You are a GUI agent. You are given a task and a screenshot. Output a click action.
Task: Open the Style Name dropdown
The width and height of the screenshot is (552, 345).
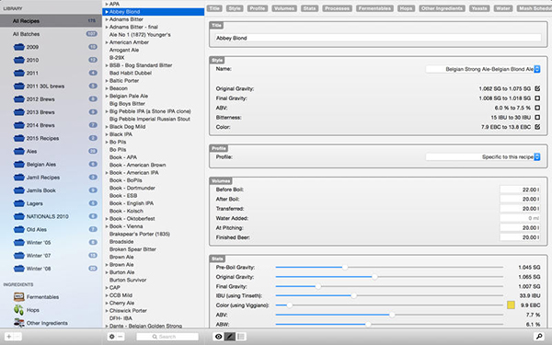[x=483, y=69]
